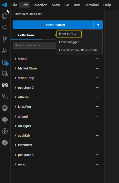The width and height of the screenshot is (119, 183).
Task: Open the Go menu
Action: point(67,5)
